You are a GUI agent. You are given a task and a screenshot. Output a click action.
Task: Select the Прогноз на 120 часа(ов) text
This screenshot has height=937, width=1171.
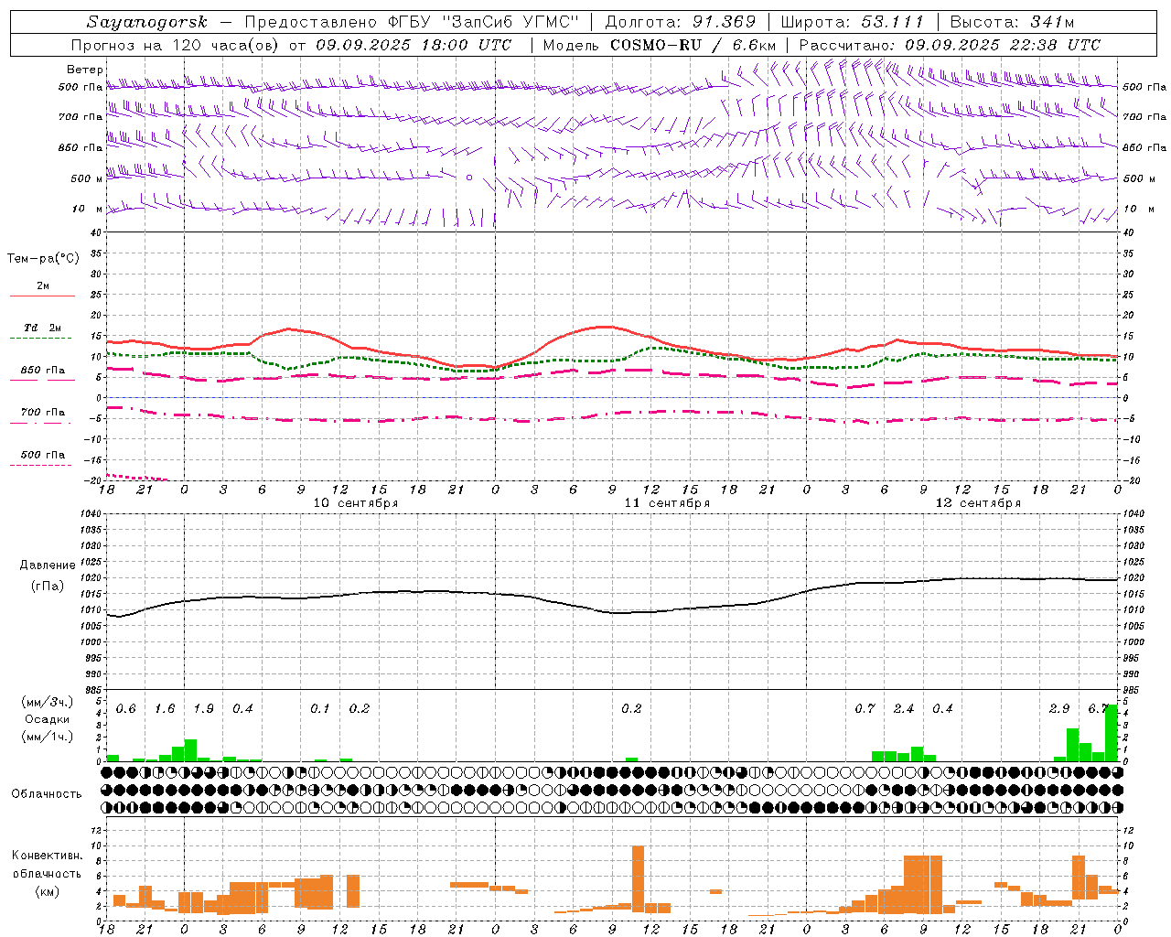click(x=176, y=45)
